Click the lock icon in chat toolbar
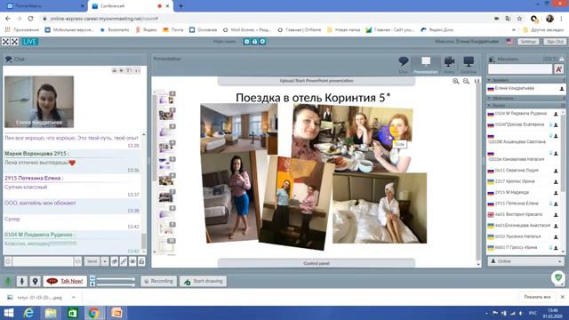This screenshot has height=320, width=569. click(x=141, y=261)
